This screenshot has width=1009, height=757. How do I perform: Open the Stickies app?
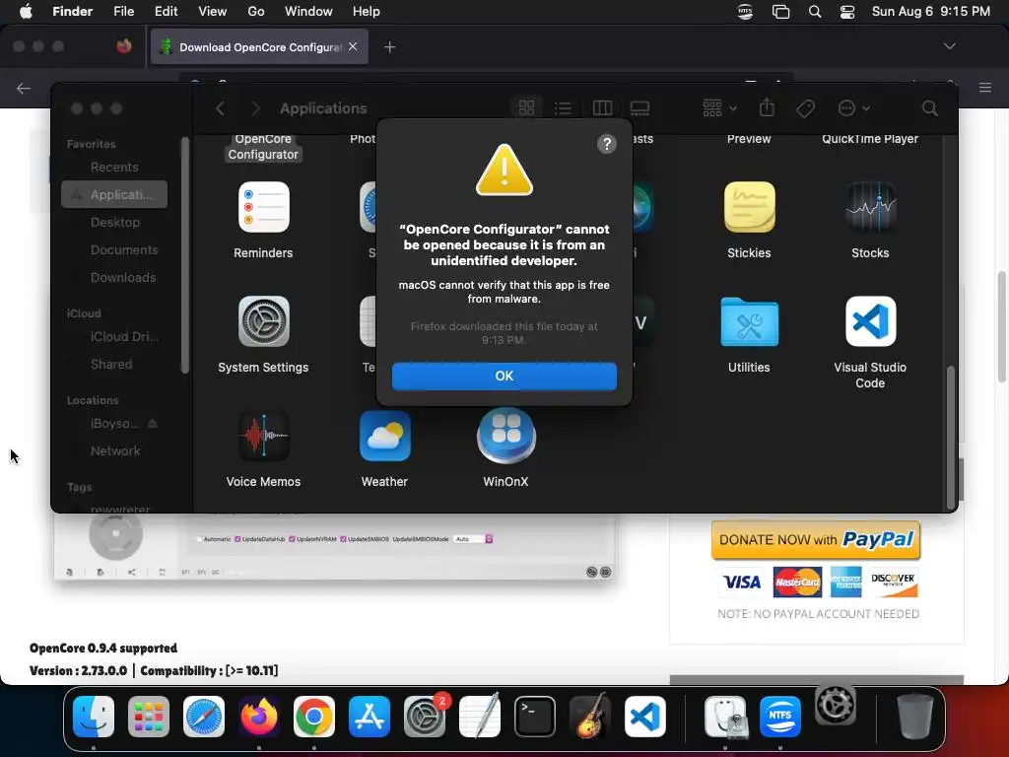[x=749, y=207]
